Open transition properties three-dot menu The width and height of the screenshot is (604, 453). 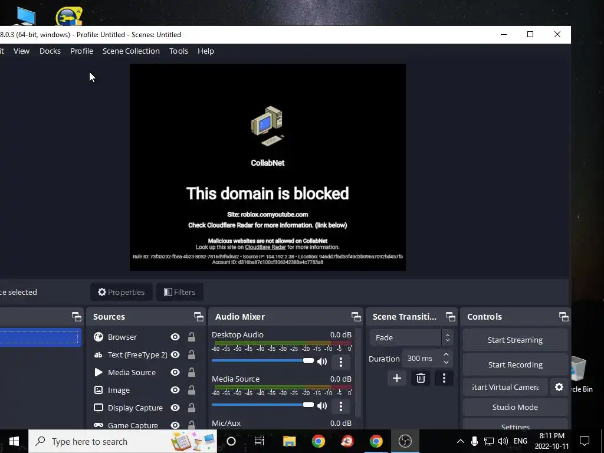[444, 378]
